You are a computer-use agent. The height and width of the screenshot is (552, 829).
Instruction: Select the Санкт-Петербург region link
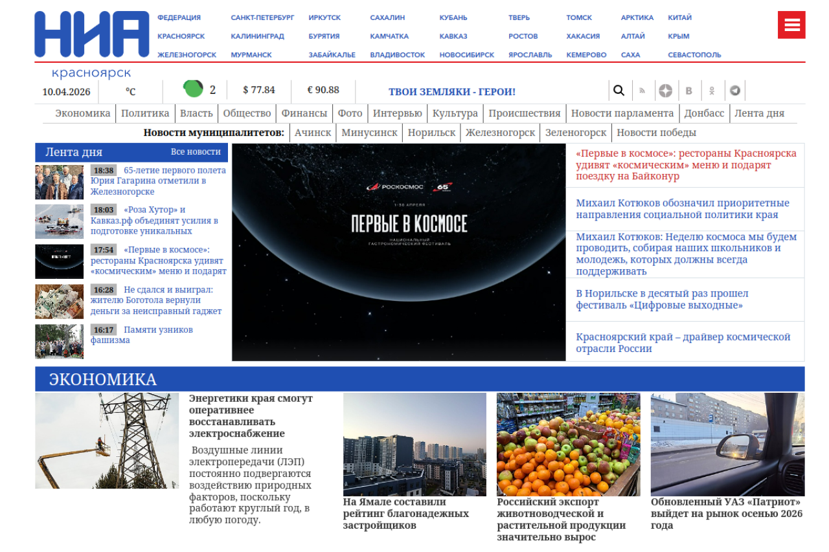point(262,17)
